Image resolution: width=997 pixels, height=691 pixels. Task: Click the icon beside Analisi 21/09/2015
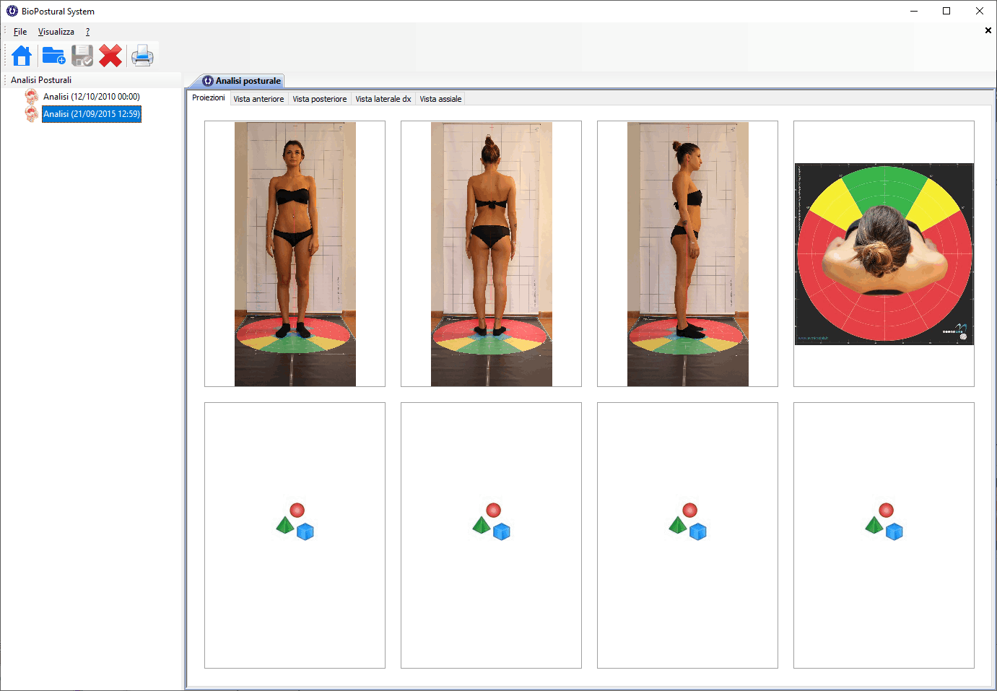[31, 114]
